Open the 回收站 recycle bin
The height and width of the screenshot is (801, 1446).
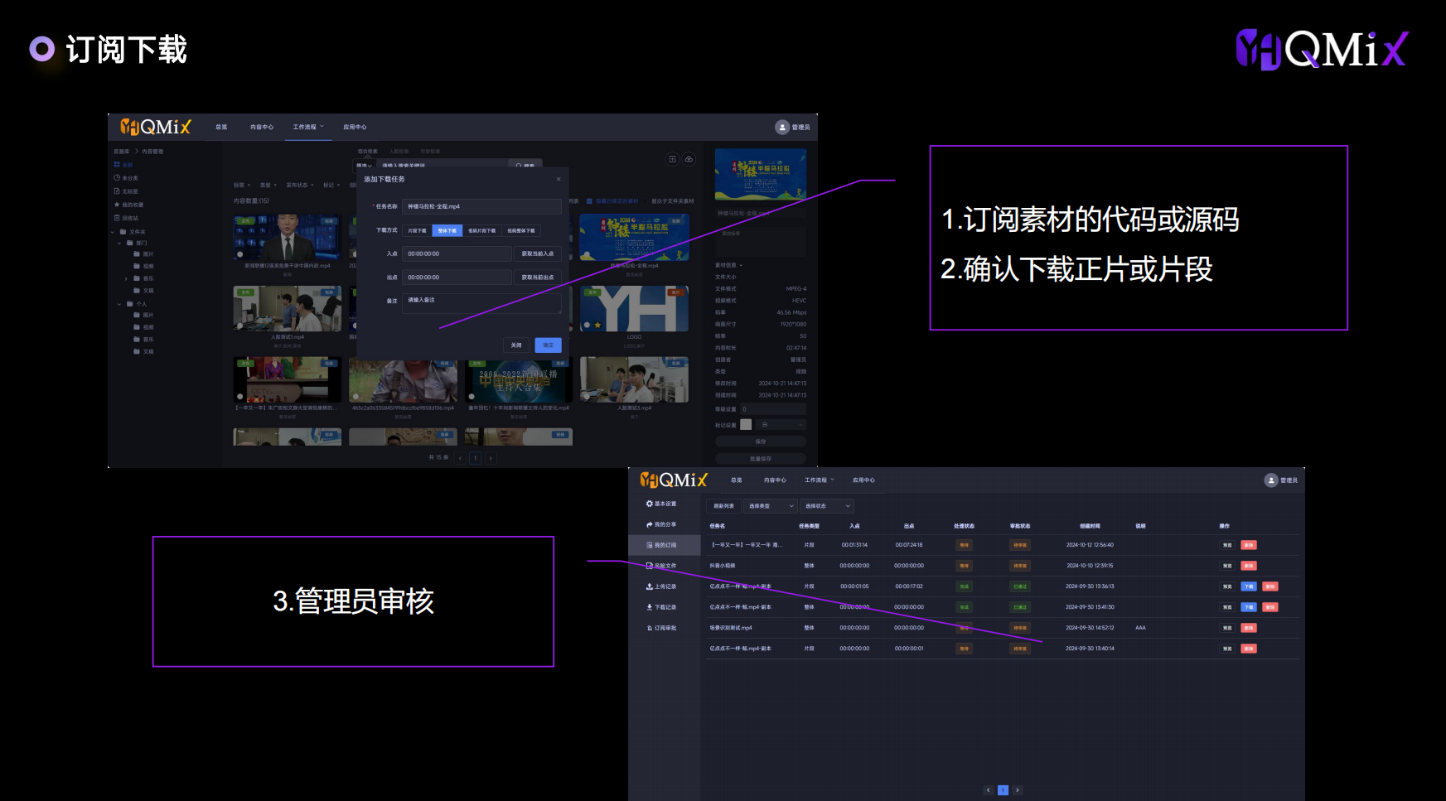(x=126, y=218)
